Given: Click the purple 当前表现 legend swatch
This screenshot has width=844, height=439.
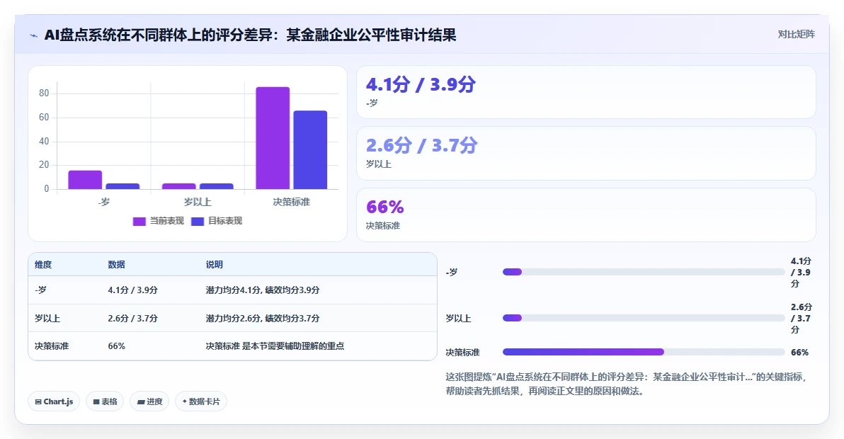Looking at the screenshot, I should (x=139, y=221).
